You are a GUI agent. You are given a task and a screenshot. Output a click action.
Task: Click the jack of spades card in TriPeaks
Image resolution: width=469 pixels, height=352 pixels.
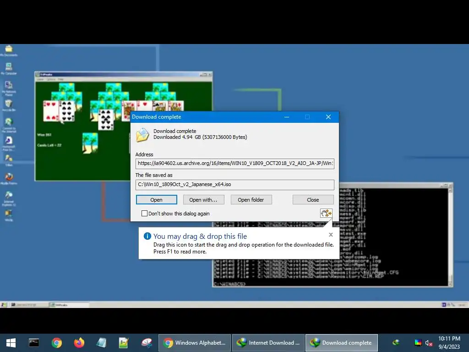click(x=160, y=106)
